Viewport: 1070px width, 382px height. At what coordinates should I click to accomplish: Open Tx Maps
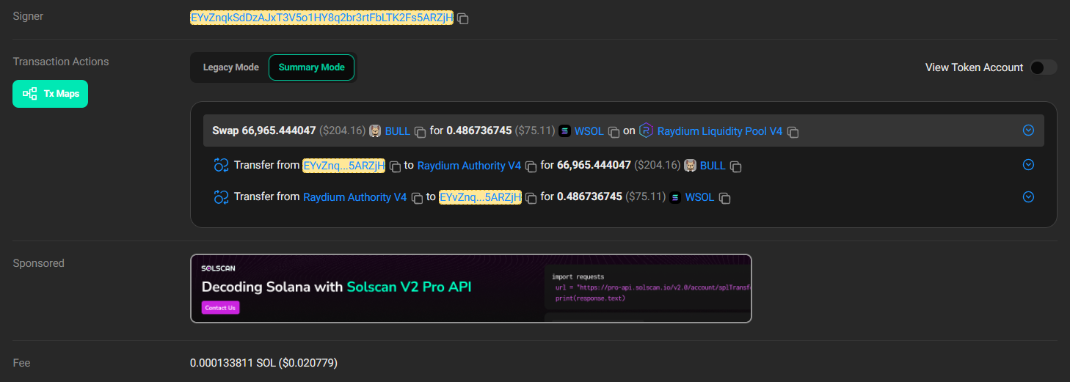click(x=50, y=94)
